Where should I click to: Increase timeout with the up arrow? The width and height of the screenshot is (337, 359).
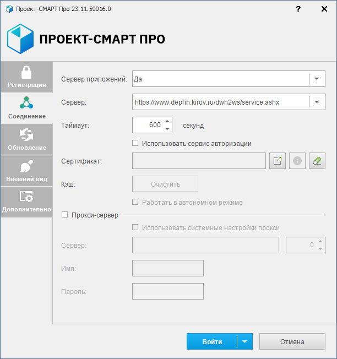click(167, 122)
